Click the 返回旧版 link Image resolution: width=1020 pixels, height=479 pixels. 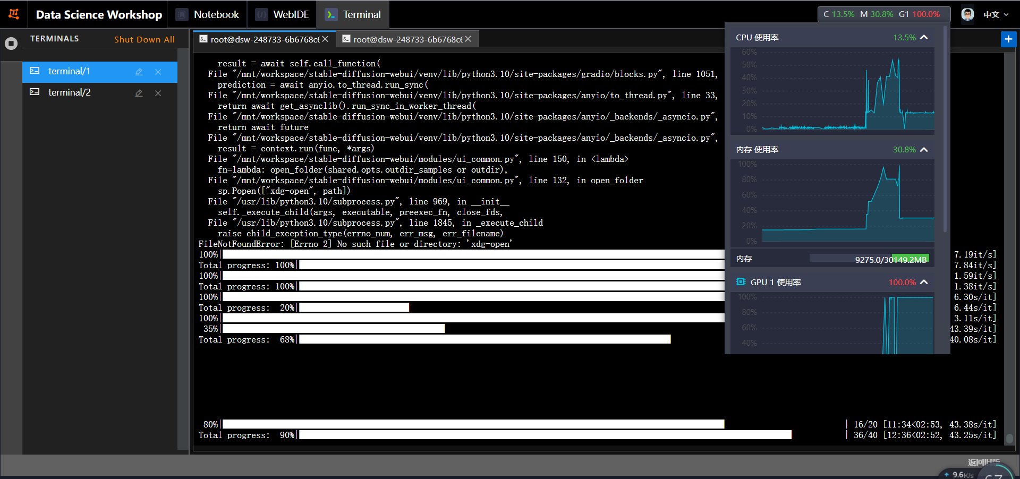(x=984, y=462)
